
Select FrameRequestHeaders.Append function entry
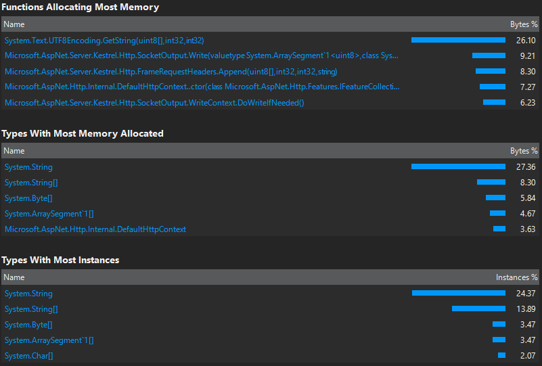pyautogui.click(x=171, y=72)
